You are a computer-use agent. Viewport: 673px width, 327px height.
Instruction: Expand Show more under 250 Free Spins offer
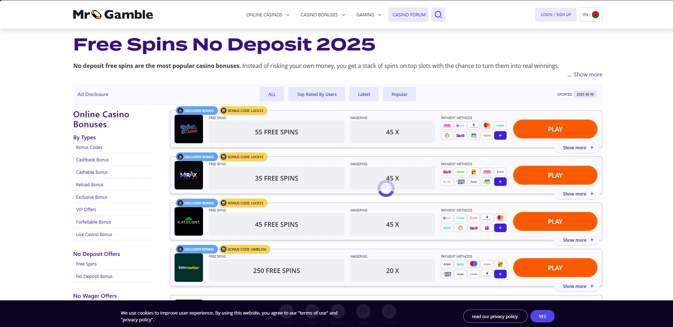click(578, 286)
